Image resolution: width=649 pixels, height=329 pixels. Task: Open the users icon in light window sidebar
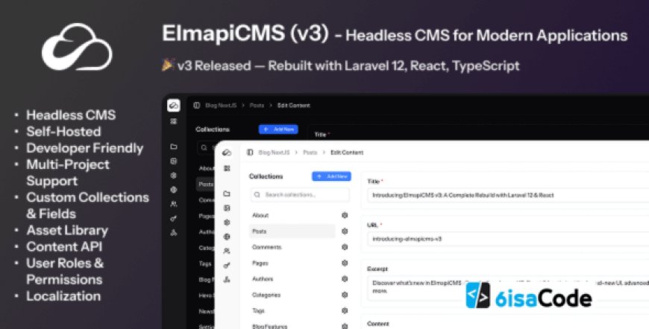tap(227, 251)
